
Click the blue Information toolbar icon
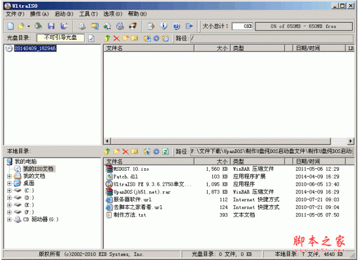point(163,26)
